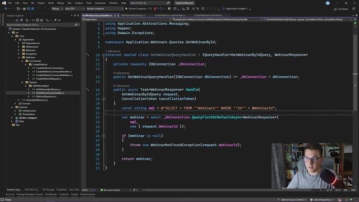Pin or unpin Solution Explorer panel
Screen dimensions: 359x202
[75, 16]
